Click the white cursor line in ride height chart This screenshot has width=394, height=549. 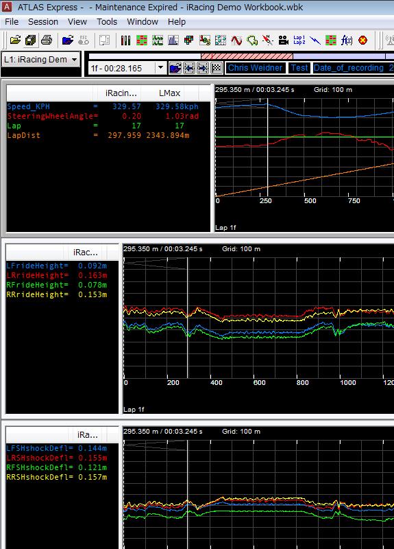(x=188, y=318)
